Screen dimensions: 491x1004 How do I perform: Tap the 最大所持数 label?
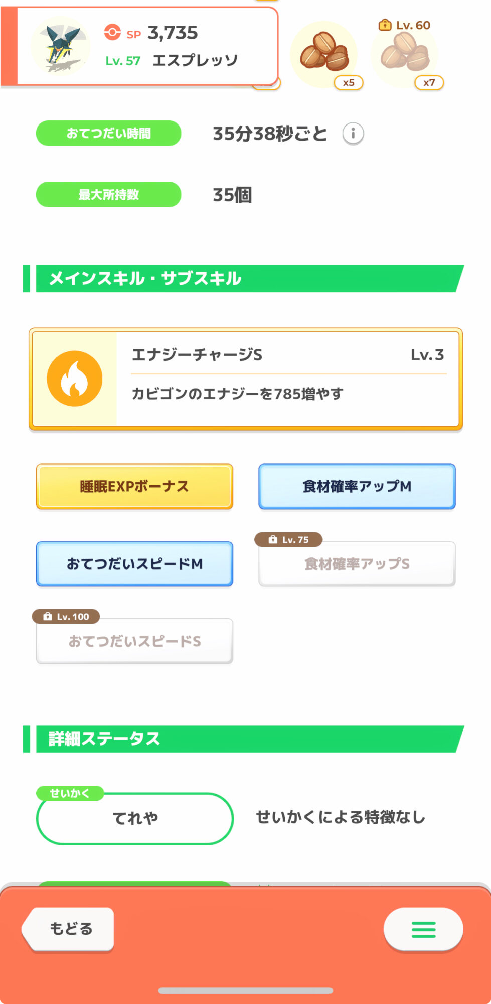point(108,195)
